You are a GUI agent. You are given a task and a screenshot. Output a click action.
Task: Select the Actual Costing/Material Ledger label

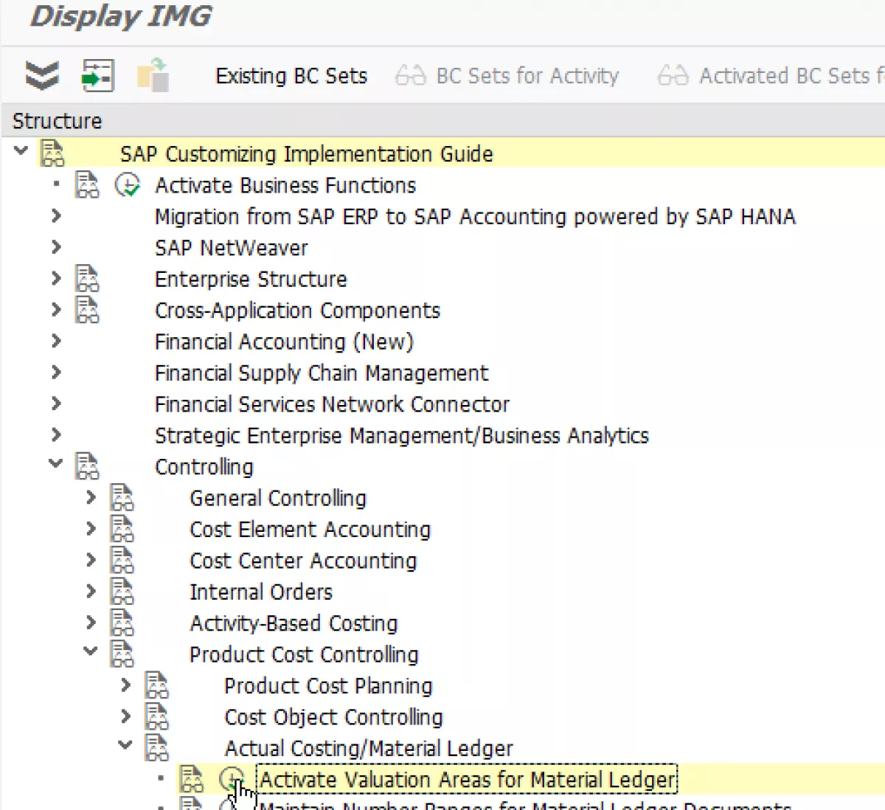tap(369, 748)
